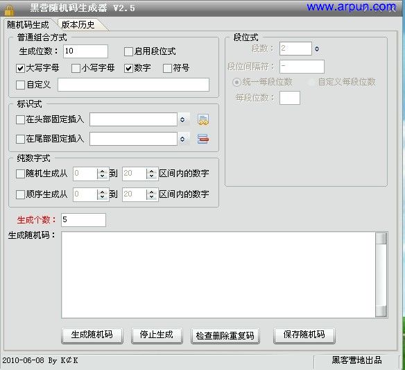
Task: Click the 停止生成 button
Action: (x=157, y=335)
